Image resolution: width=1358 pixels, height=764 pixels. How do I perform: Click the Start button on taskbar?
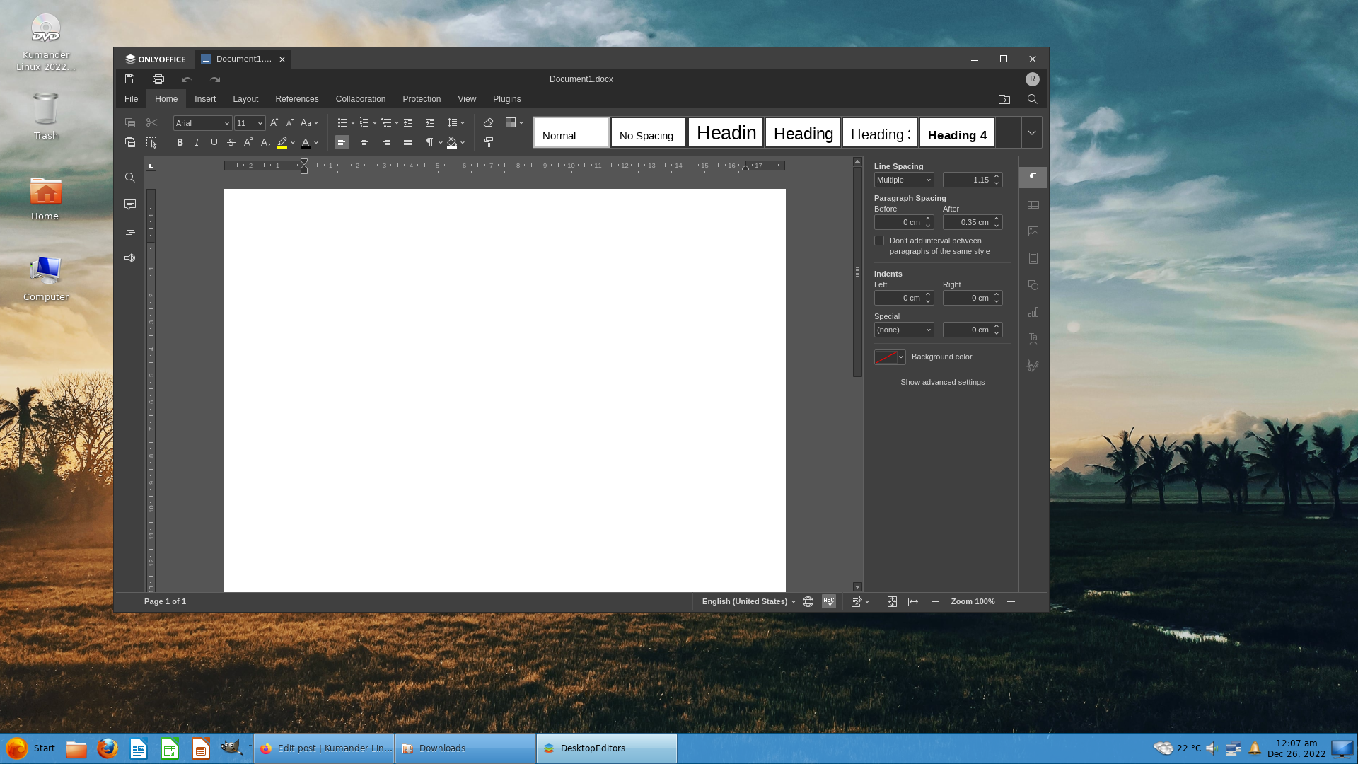30,748
